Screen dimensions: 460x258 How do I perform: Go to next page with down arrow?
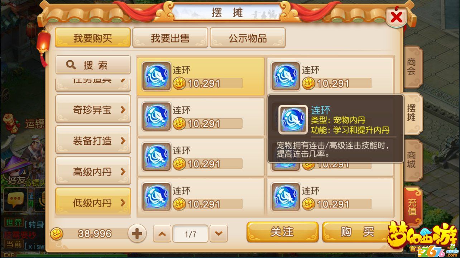pos(219,234)
